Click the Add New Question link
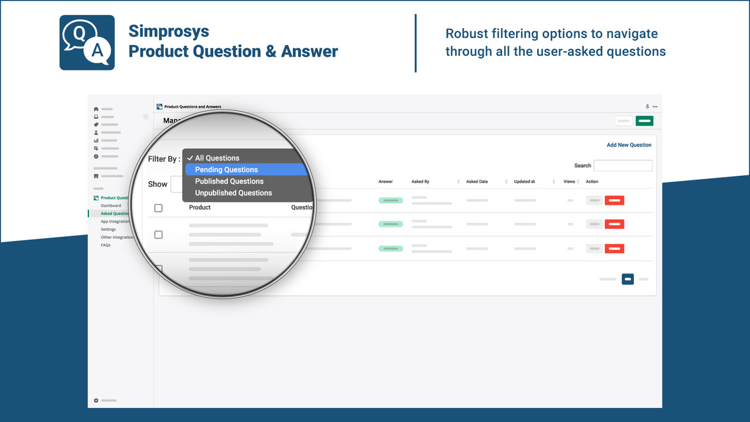Screen dimensions: 750x422 [x=629, y=145]
